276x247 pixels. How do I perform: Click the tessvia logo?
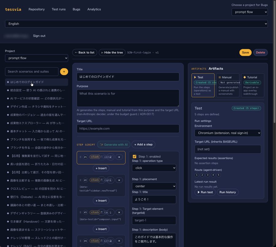[x=13, y=9]
